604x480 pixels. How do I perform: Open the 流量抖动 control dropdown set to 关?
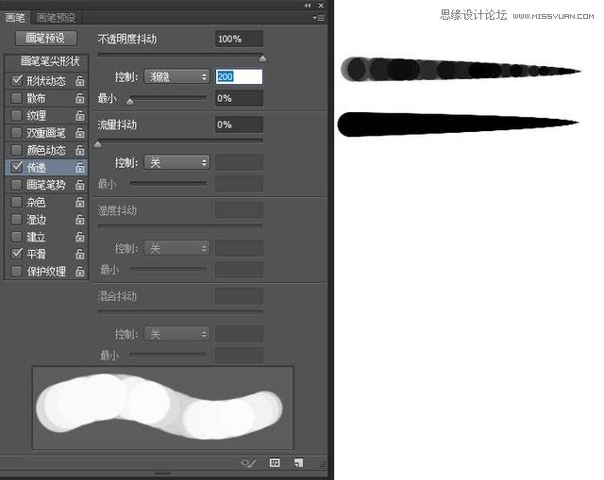point(176,162)
